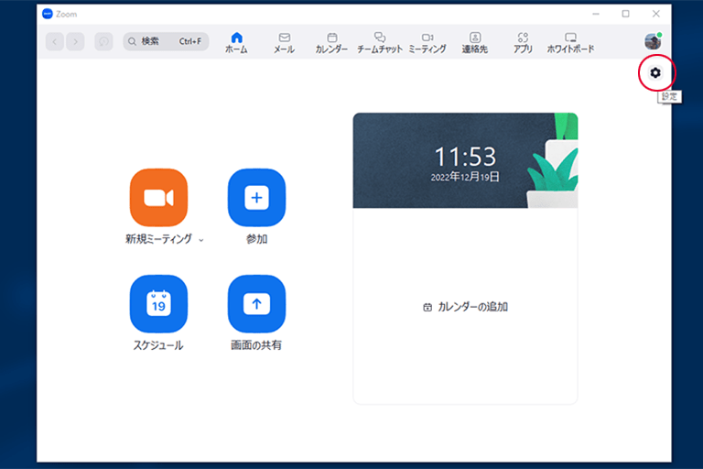
Task: Open the スケジュール calendar icon
Action: point(158,304)
